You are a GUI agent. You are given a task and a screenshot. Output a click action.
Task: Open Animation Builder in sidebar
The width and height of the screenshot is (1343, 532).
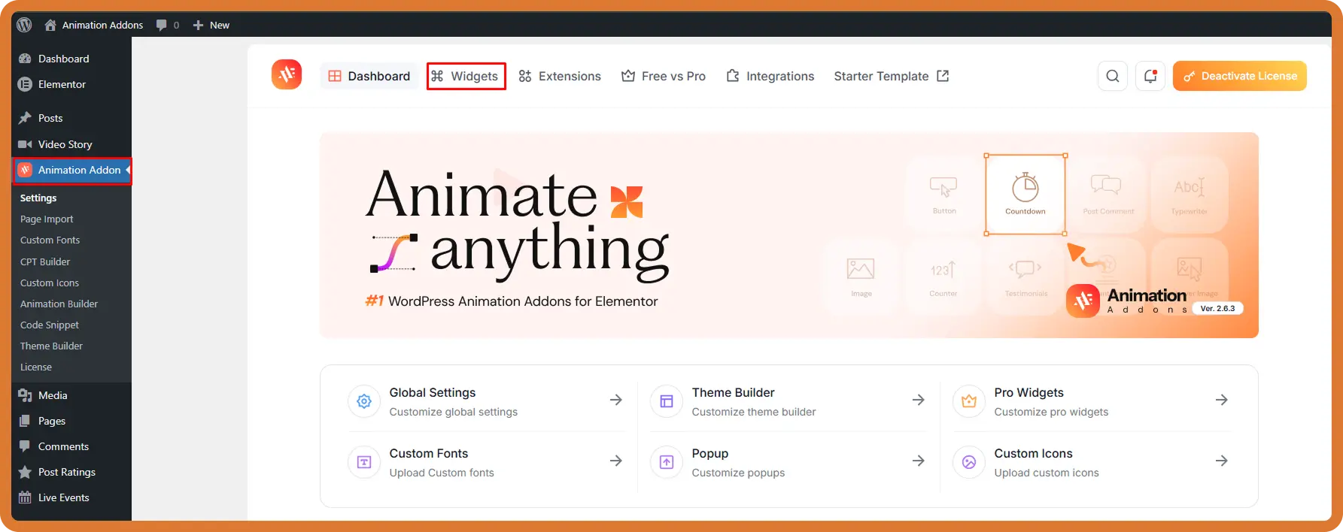(59, 304)
